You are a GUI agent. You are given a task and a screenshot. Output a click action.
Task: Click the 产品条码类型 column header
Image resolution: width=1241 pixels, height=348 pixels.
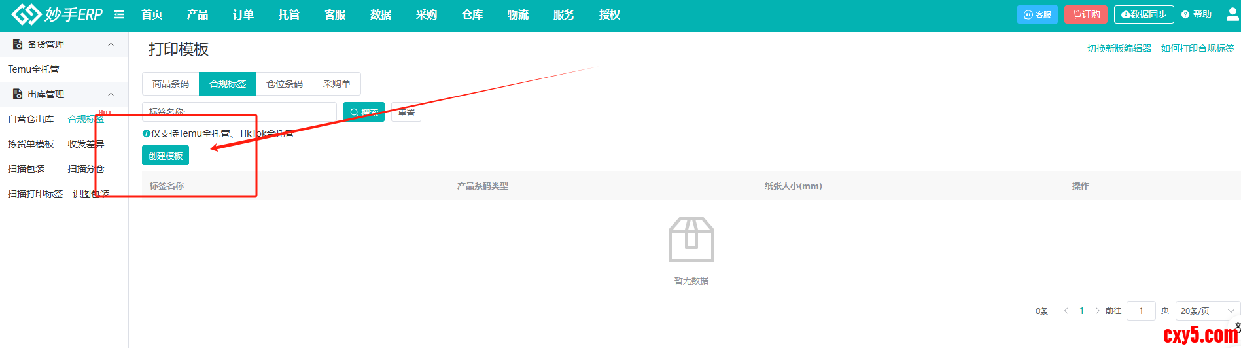[x=483, y=186]
